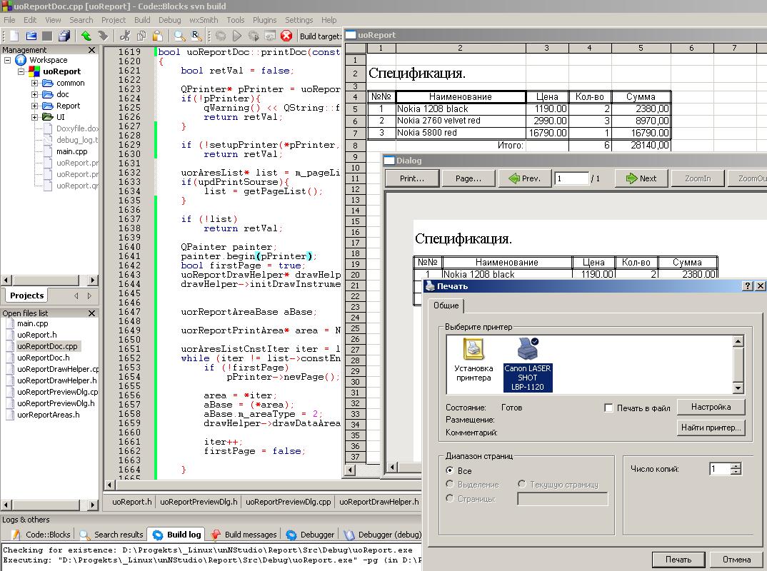Expand the 'common' folder in project tree

[x=34, y=84]
